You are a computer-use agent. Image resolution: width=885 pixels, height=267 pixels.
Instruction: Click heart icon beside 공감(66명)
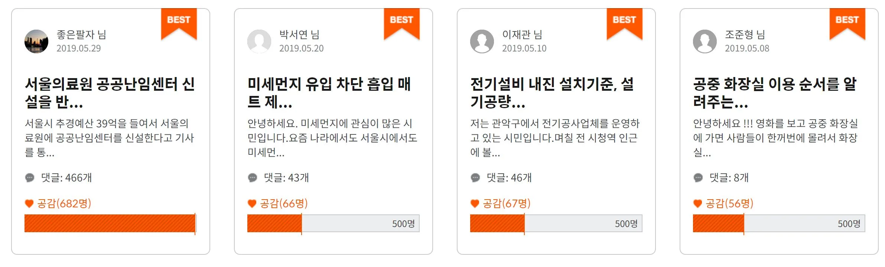[x=252, y=204]
